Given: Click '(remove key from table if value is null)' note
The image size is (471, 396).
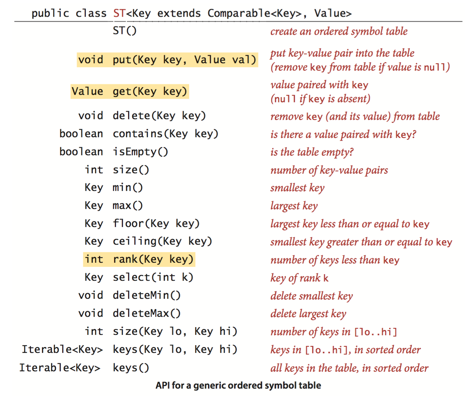Looking at the screenshot, I should 360,67.
